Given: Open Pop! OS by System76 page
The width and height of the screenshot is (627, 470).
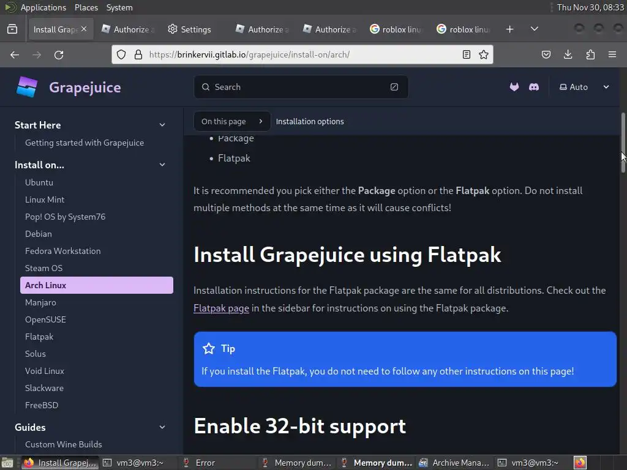Looking at the screenshot, I should [x=65, y=217].
